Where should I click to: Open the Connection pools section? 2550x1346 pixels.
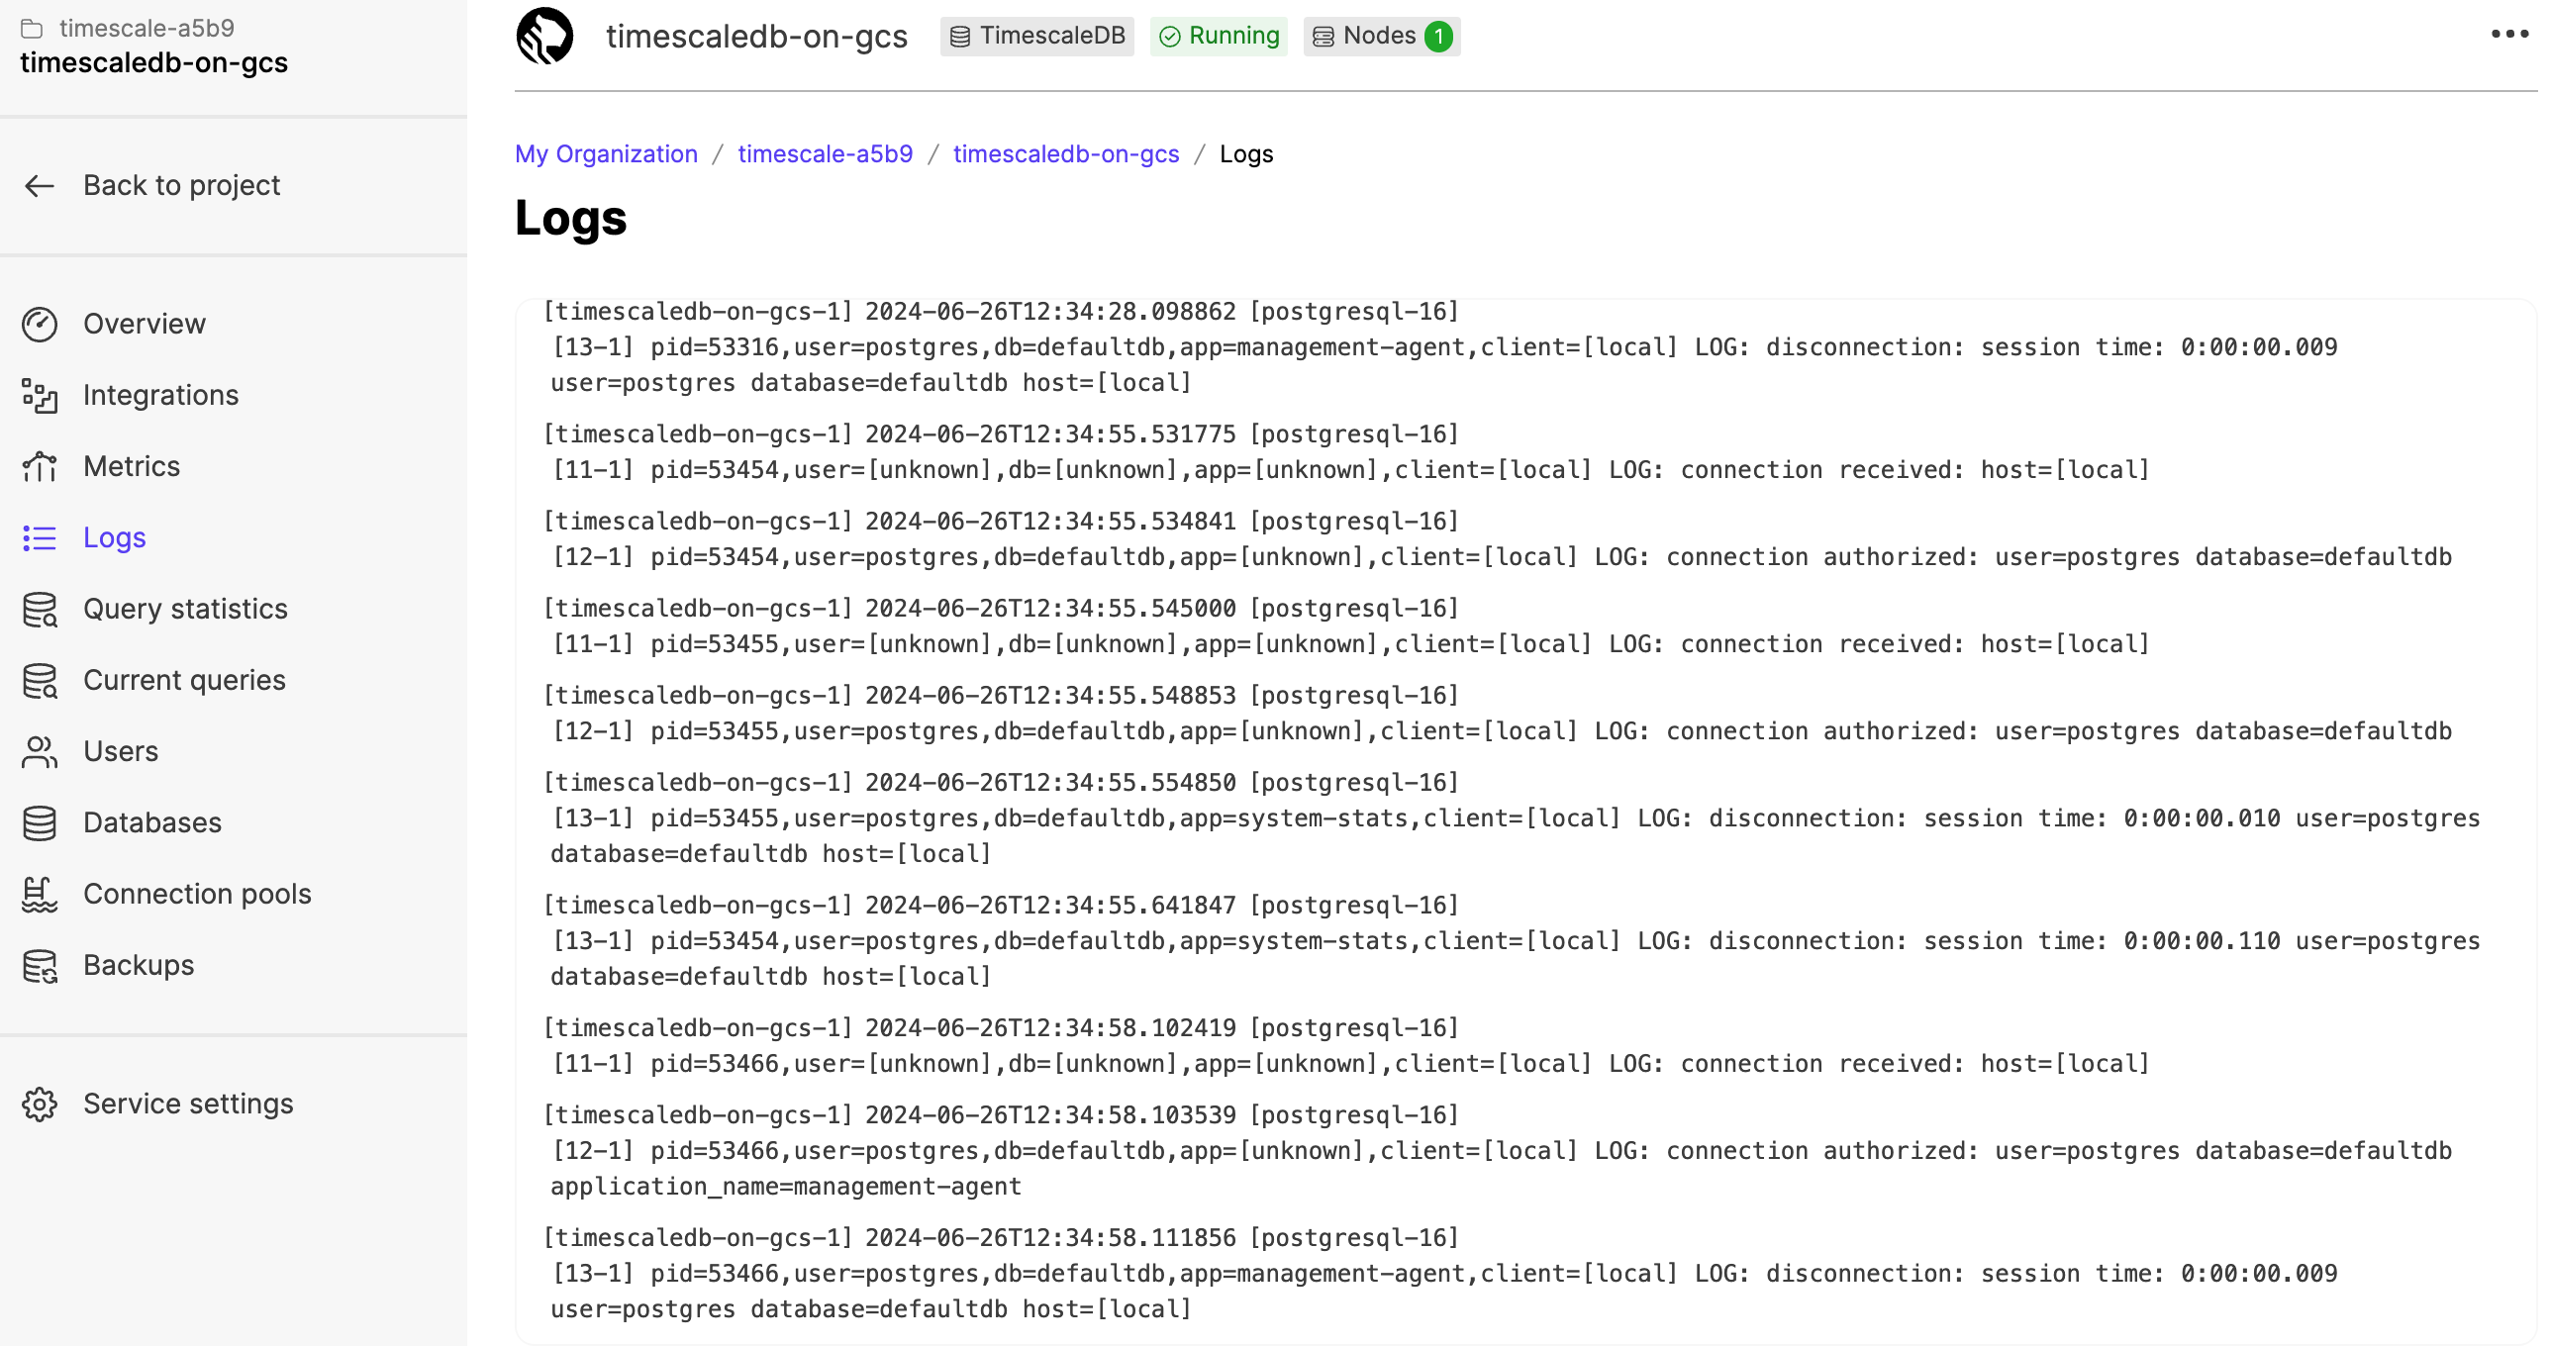pos(199,894)
